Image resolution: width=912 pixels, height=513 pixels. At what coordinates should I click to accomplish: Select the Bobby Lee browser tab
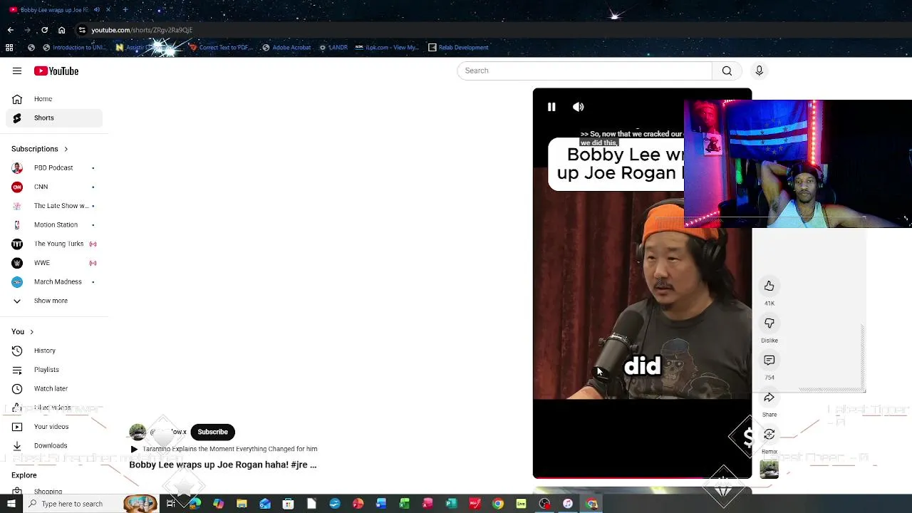coord(54,10)
